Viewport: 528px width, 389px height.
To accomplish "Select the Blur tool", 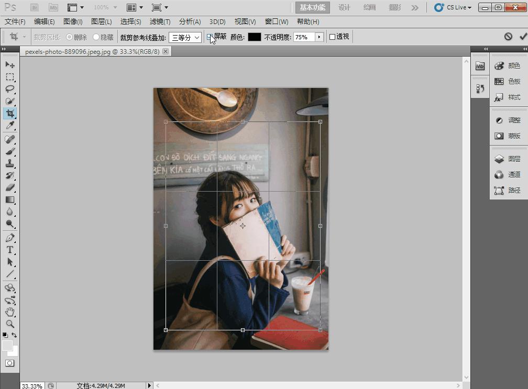I will click(x=10, y=212).
